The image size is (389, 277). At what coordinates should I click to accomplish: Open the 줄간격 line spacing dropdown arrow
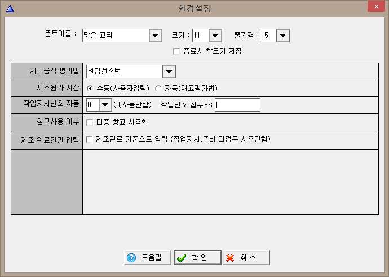pyautogui.click(x=283, y=36)
